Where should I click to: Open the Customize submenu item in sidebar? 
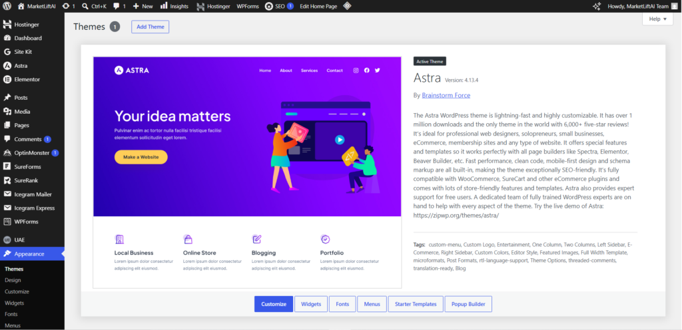[x=17, y=292]
